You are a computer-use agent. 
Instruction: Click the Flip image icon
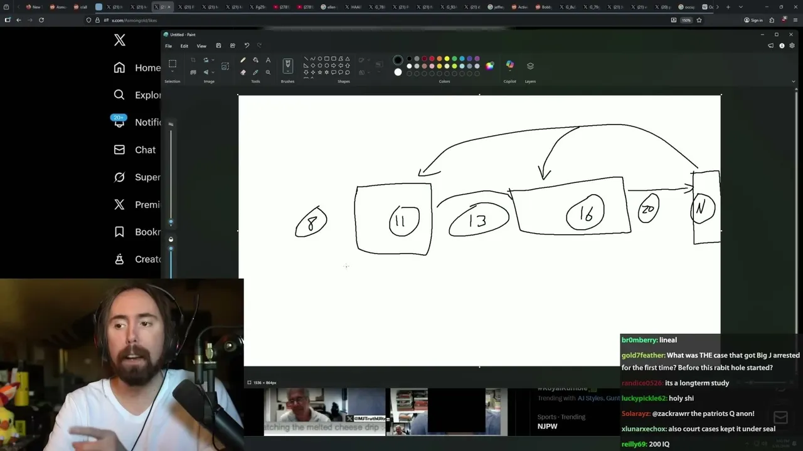pos(205,72)
